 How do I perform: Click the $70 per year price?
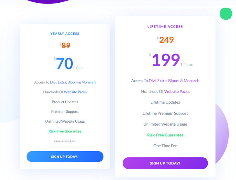[65, 64]
